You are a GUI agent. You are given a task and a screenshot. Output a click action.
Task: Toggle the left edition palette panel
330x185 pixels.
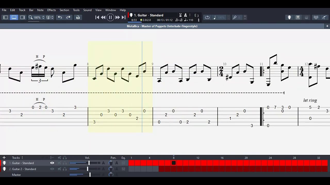pos(5,17)
